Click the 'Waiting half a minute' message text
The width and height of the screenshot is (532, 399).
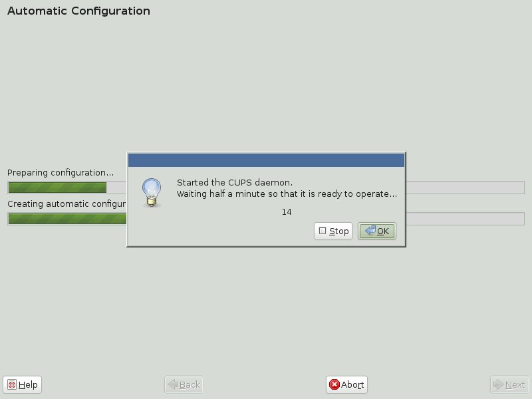(x=287, y=194)
